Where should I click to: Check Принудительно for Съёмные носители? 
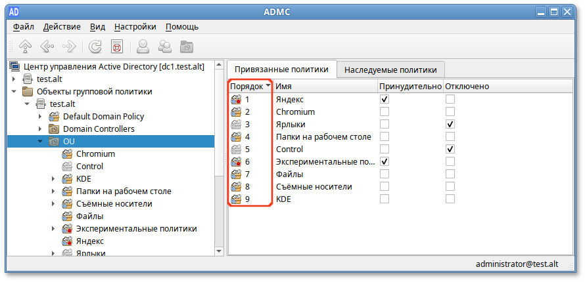pyautogui.click(x=385, y=186)
